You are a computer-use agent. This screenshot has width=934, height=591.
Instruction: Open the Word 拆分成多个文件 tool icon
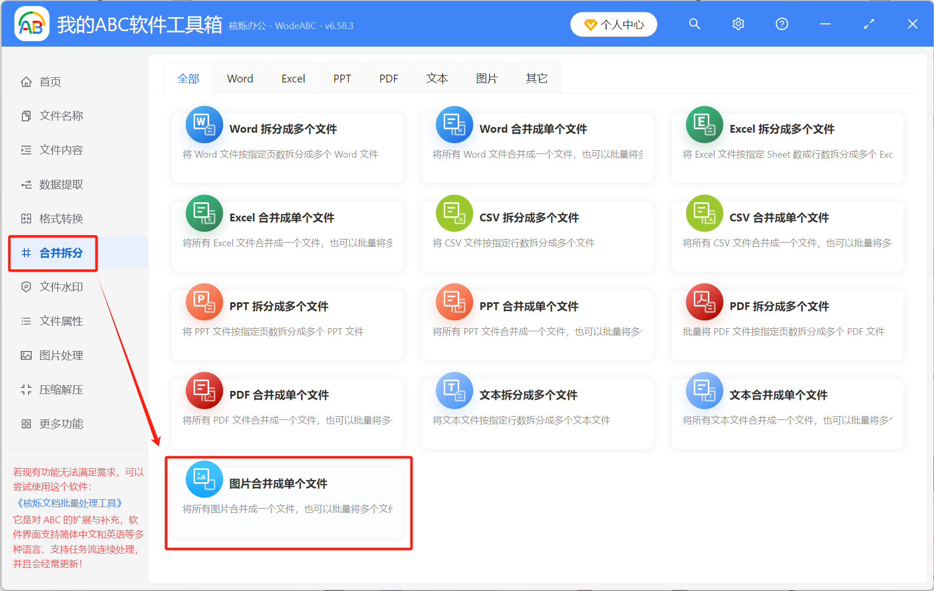point(204,124)
